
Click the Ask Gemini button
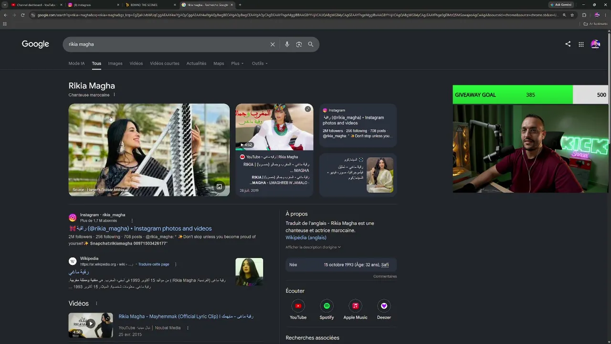tap(561, 5)
